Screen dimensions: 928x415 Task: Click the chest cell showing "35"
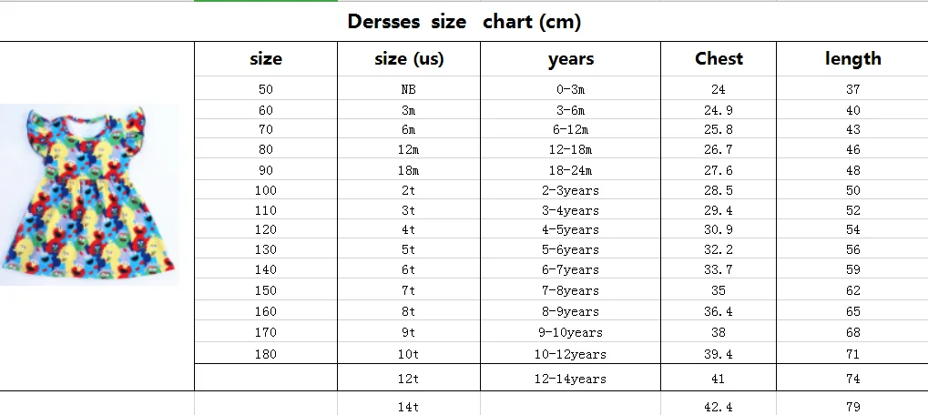click(719, 291)
